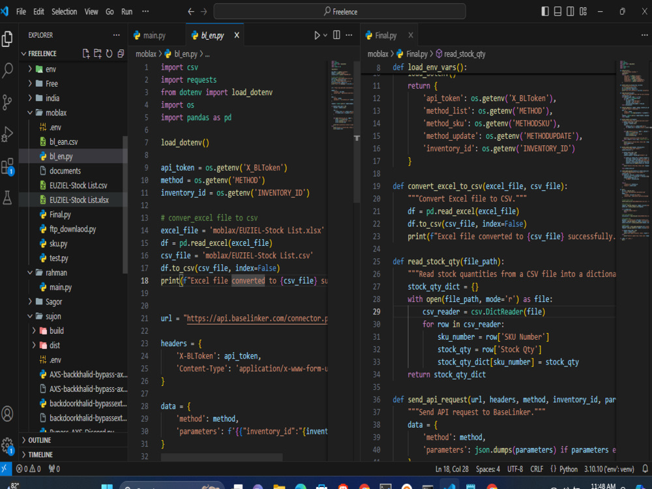Open EUZIEL-Stock List.csv file

78,185
